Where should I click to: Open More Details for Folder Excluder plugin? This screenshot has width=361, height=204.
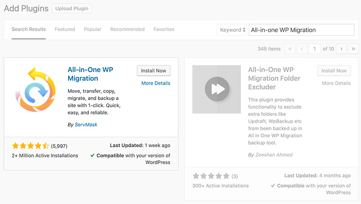336,83
